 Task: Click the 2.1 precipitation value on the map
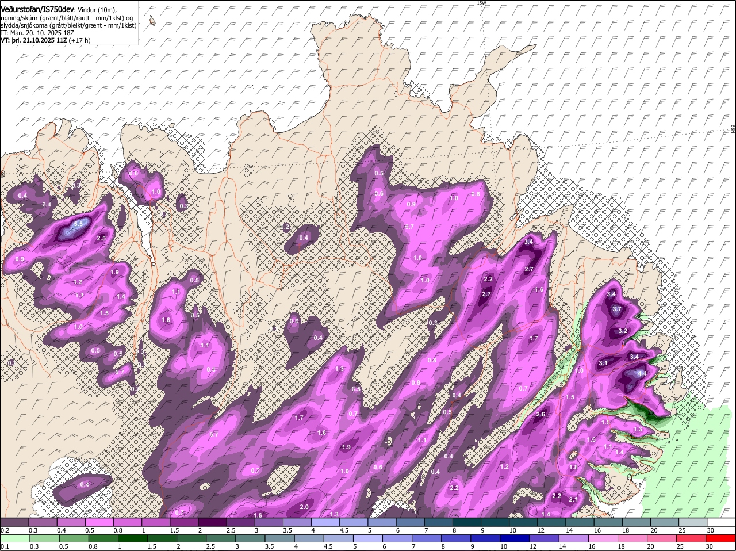coord(573,499)
